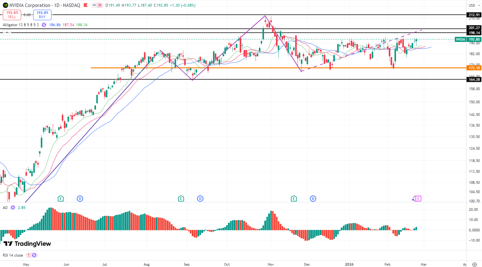Click the NVIDIA logo symbol icon
482x267 pixels.
[5, 5]
